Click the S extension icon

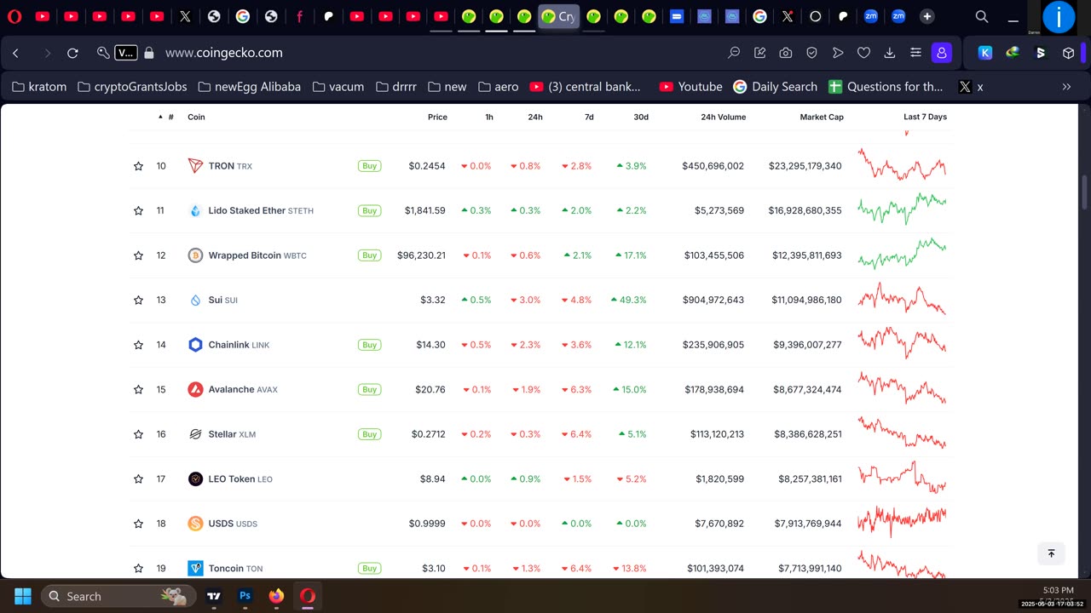click(x=1041, y=53)
